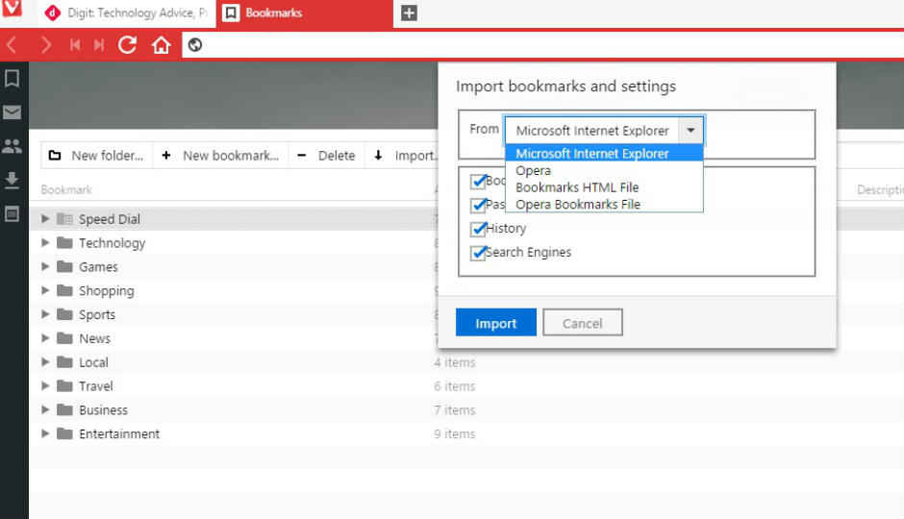Click '9 items' count in Entertainment row

point(454,433)
